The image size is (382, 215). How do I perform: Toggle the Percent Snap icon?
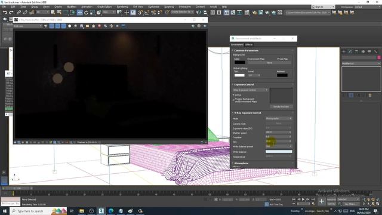(x=153, y=13)
